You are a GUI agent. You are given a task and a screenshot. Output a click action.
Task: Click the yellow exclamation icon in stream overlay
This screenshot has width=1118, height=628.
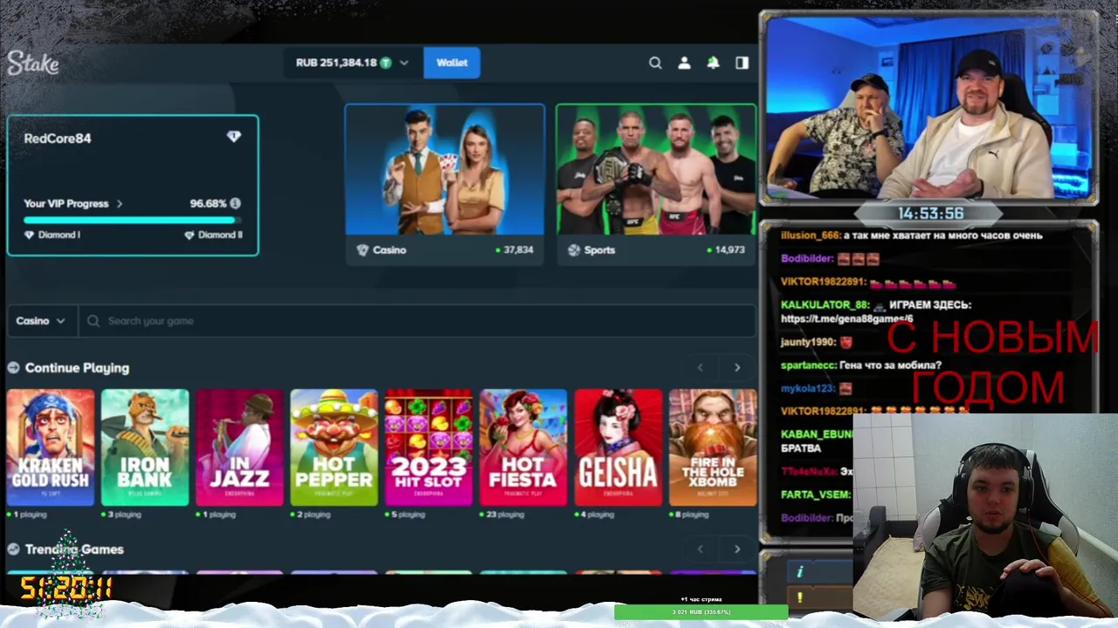click(799, 597)
